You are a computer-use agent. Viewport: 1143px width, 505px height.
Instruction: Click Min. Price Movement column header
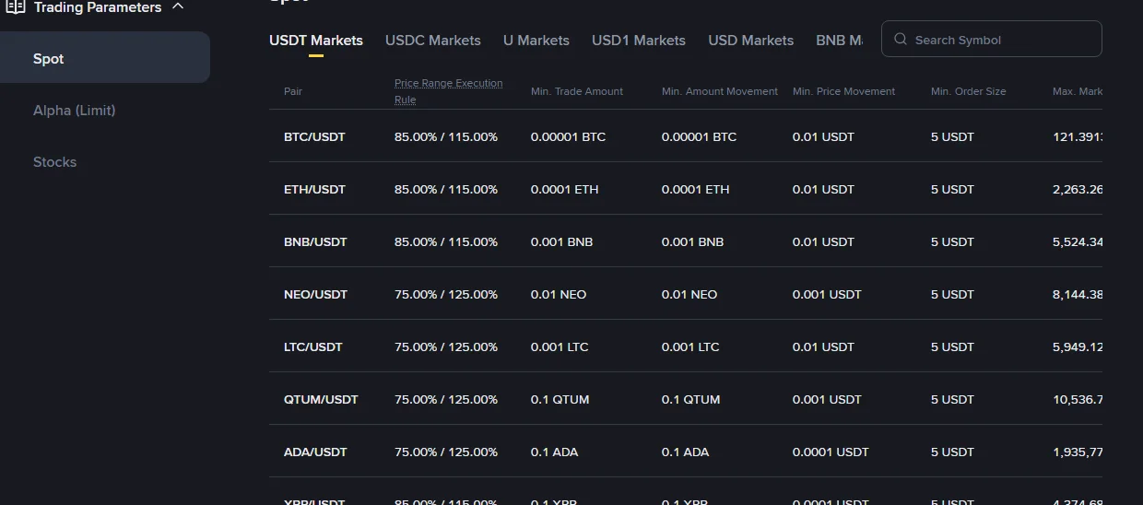click(x=844, y=91)
